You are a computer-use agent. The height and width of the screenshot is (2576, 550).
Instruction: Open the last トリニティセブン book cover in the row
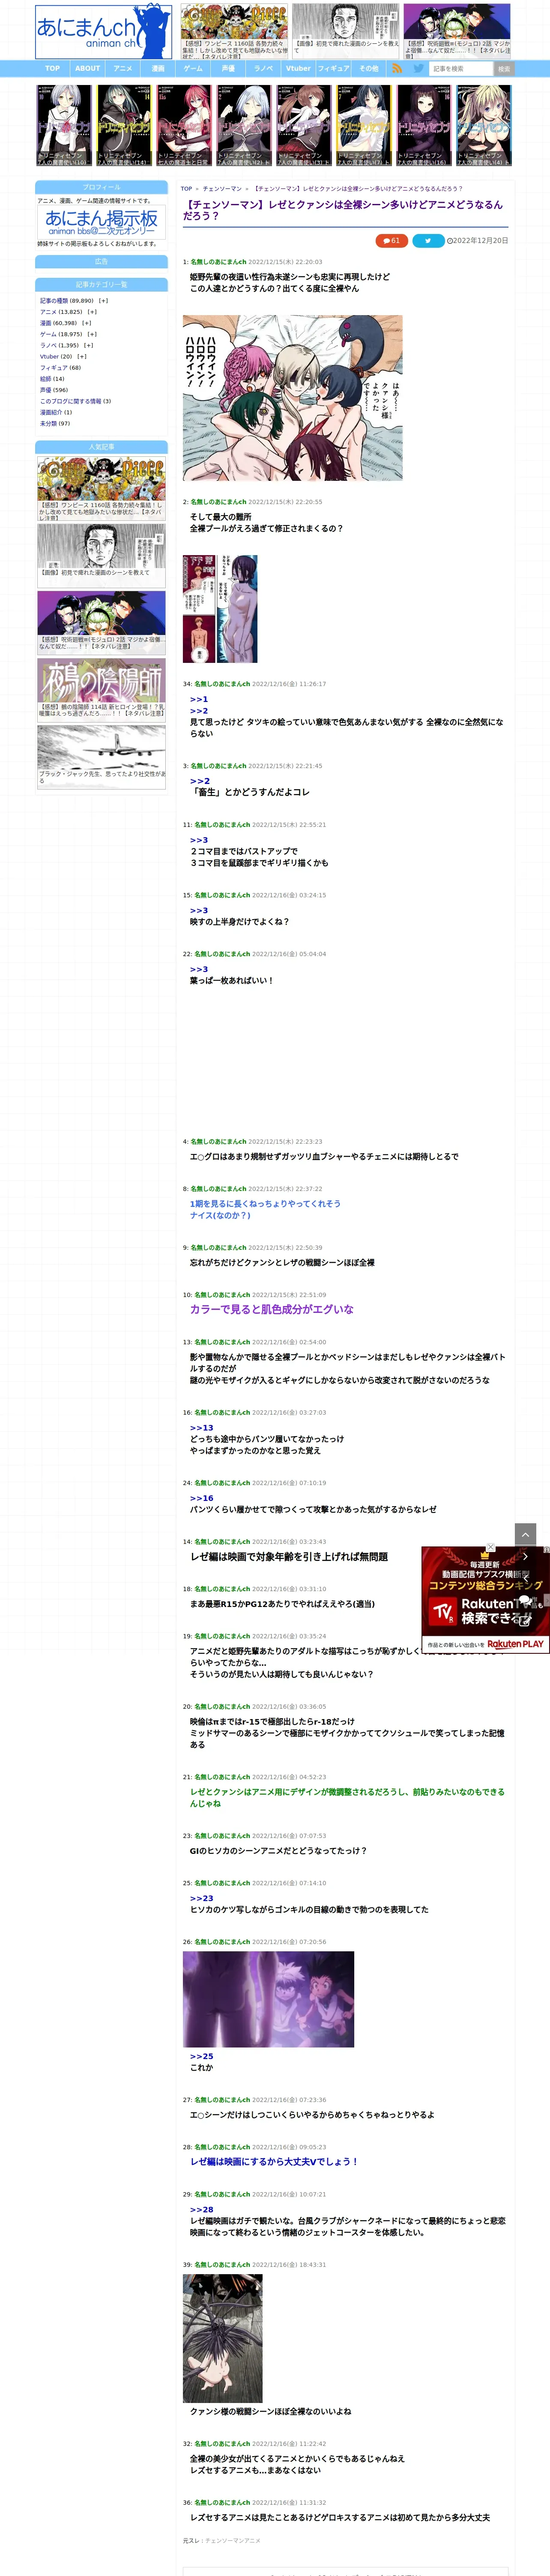[484, 125]
